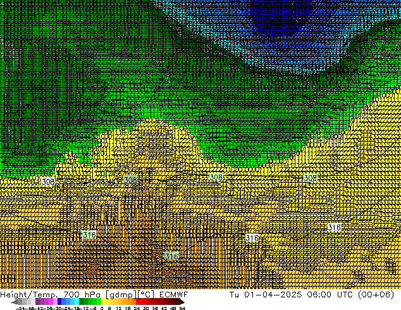Click the lowest 316 contour label on the map

[171, 256]
